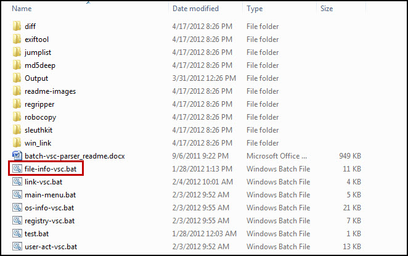Click the test.bat batch file icon
Viewport: 408px width, 256px height.
17,234
